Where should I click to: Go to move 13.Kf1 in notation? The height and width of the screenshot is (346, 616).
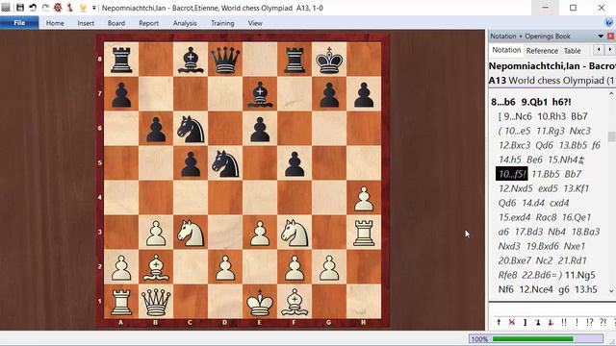[576, 188]
